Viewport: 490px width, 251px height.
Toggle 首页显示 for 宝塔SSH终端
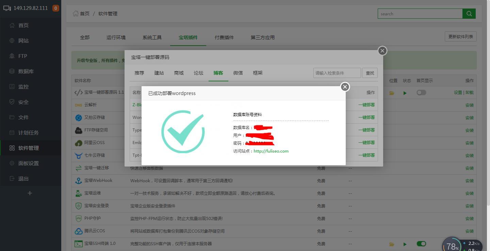(x=421, y=244)
